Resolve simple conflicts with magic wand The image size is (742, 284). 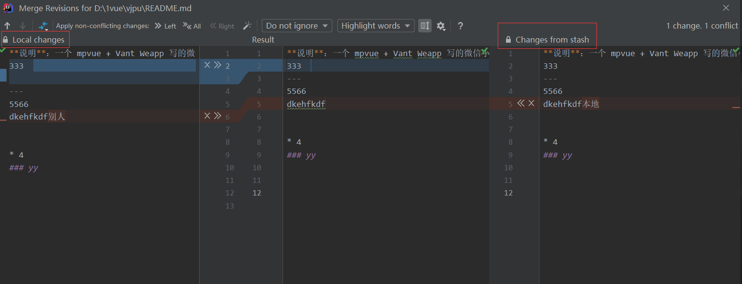(x=247, y=26)
